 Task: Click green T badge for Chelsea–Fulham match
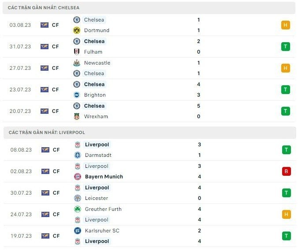(286, 47)
